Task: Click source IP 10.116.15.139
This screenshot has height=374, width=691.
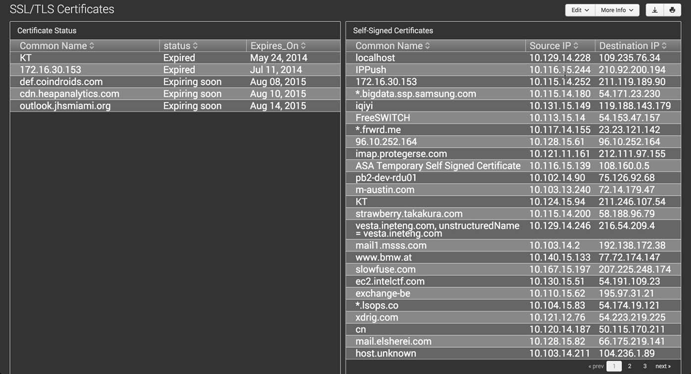Action: [560, 165]
